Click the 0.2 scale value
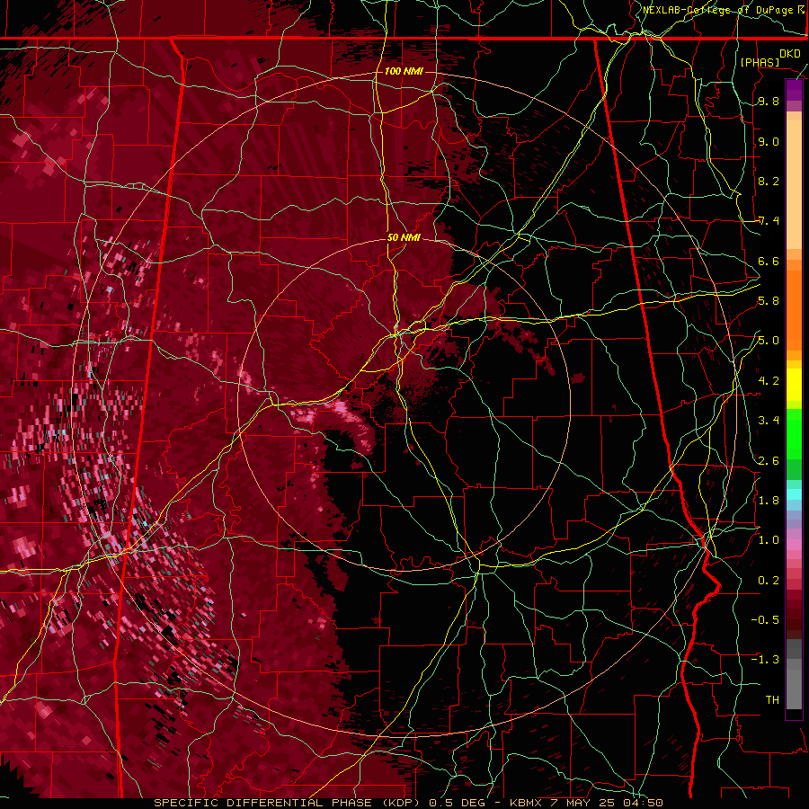 (x=769, y=581)
